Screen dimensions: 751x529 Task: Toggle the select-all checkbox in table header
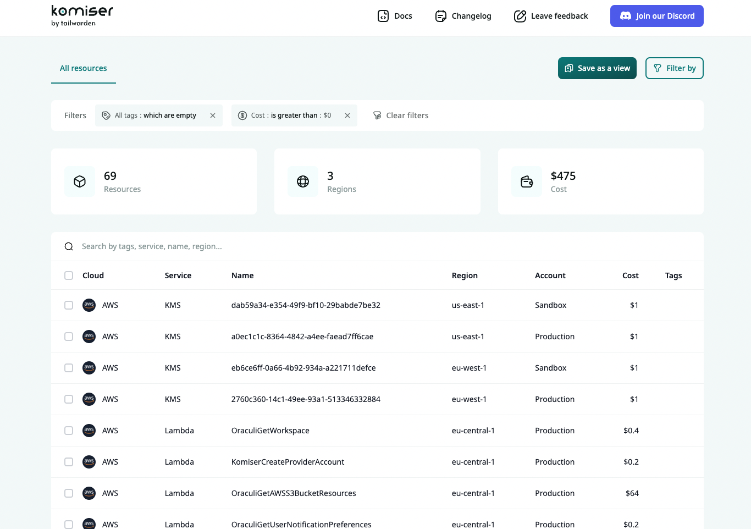69,275
